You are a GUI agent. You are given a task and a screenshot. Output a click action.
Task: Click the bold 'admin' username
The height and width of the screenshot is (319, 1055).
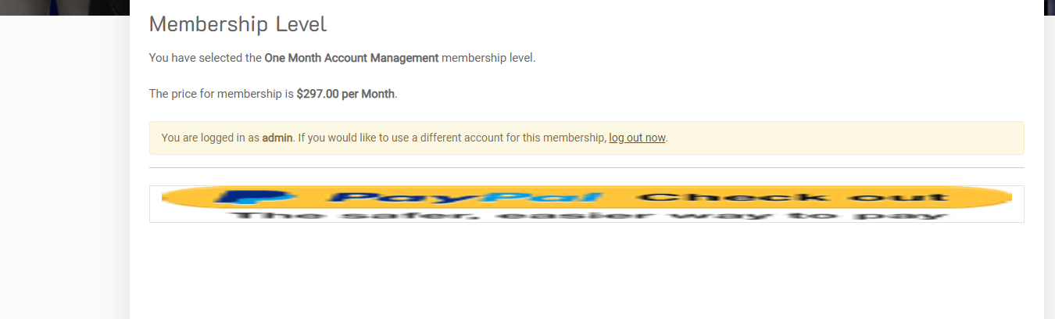click(x=277, y=138)
